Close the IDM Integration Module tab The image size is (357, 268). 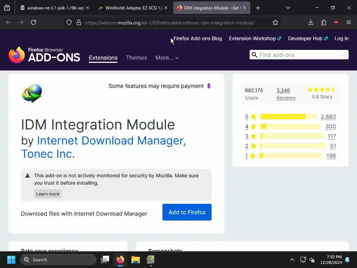[x=244, y=8]
